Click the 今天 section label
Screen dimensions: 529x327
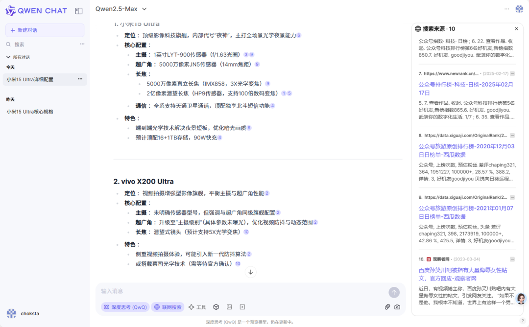click(x=10, y=68)
